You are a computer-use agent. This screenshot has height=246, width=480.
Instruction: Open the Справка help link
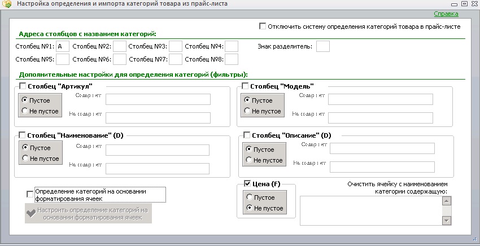[x=446, y=14]
